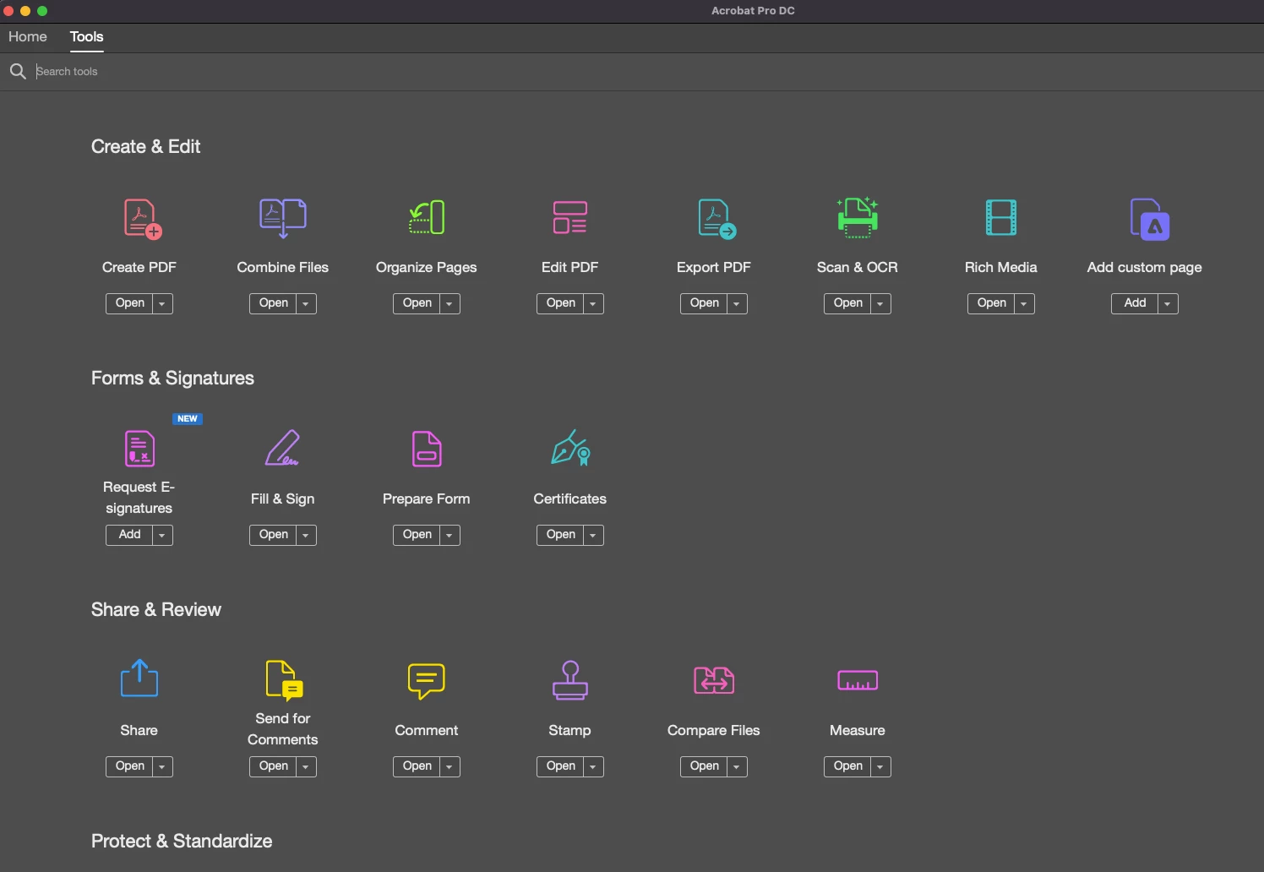This screenshot has height=872, width=1264.
Task: Expand Request E-signatures dropdown arrow
Action: (x=162, y=535)
